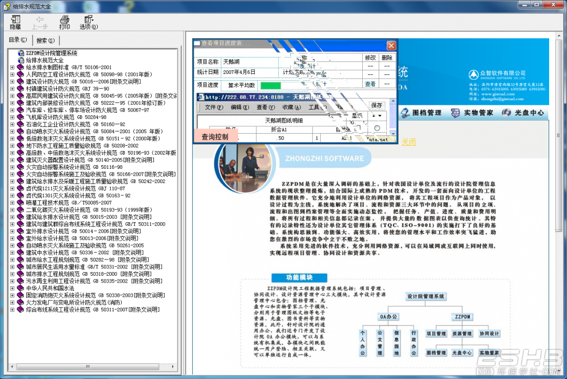Click the 查看 link in progress table

370,84
